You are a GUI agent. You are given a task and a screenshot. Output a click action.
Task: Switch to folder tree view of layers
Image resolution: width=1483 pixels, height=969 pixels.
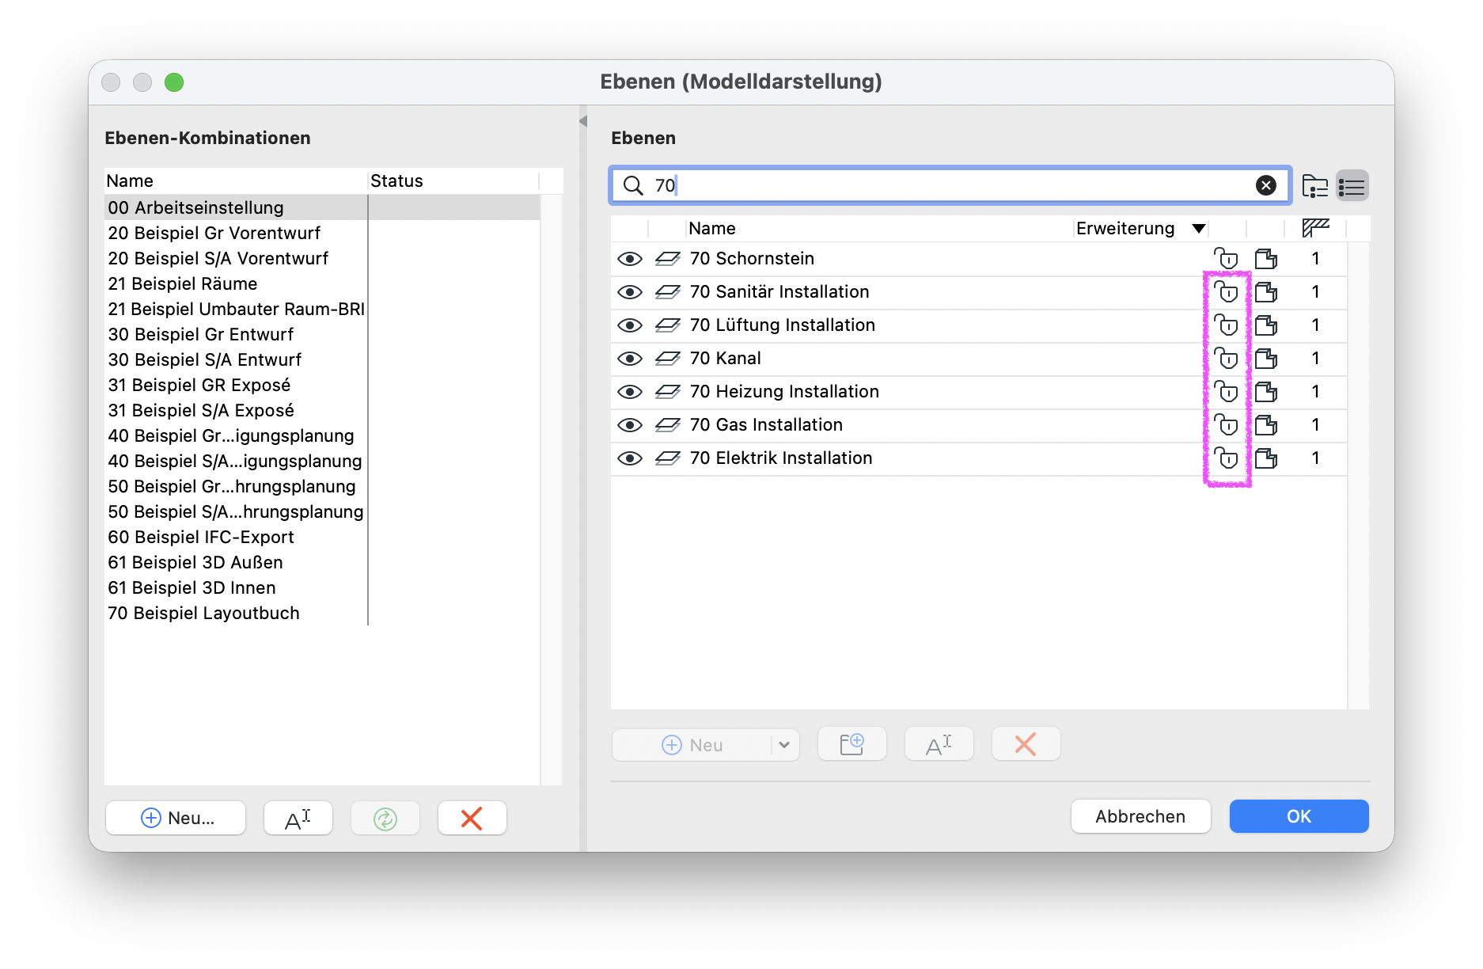tap(1315, 186)
